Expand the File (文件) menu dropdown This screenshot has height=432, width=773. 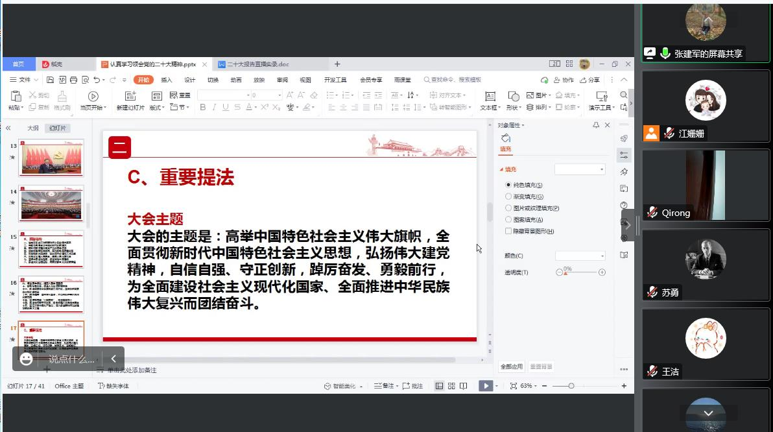[24, 80]
